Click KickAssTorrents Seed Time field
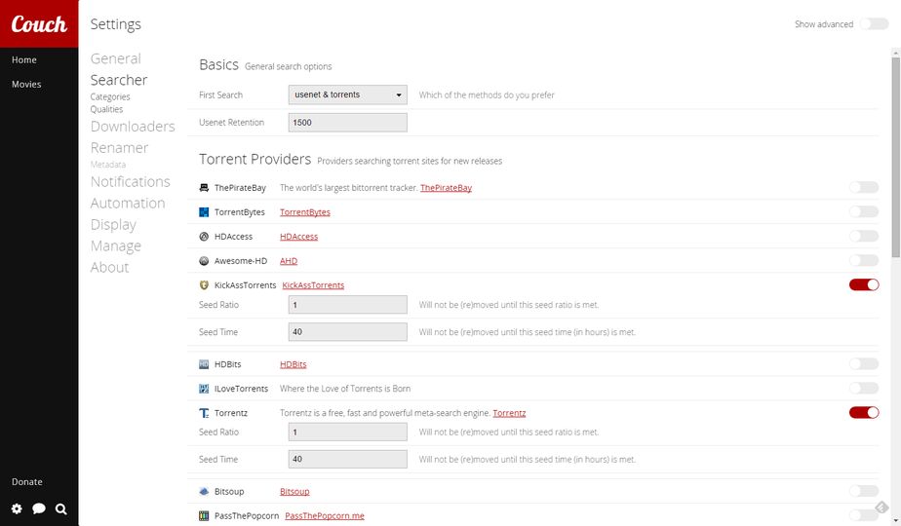Screen dimensions: 901x526 (x=348, y=332)
